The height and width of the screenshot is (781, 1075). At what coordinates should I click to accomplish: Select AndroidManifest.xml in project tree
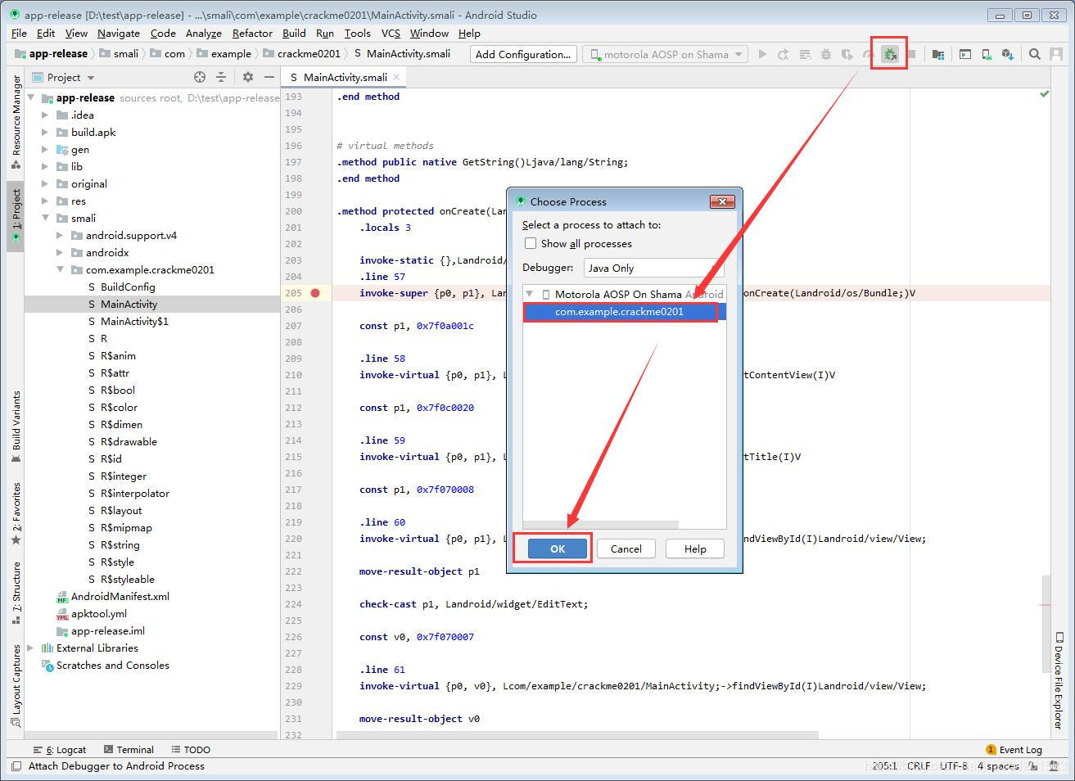point(120,597)
